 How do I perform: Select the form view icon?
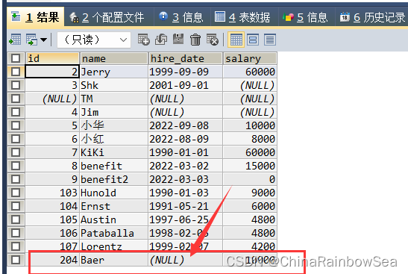point(253,40)
